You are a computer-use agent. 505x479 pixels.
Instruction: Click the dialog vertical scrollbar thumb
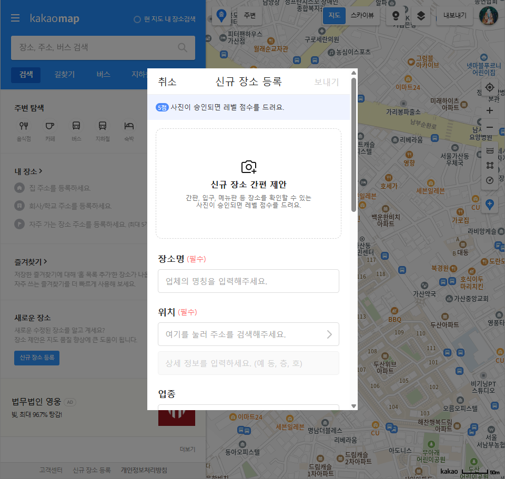pos(353,145)
